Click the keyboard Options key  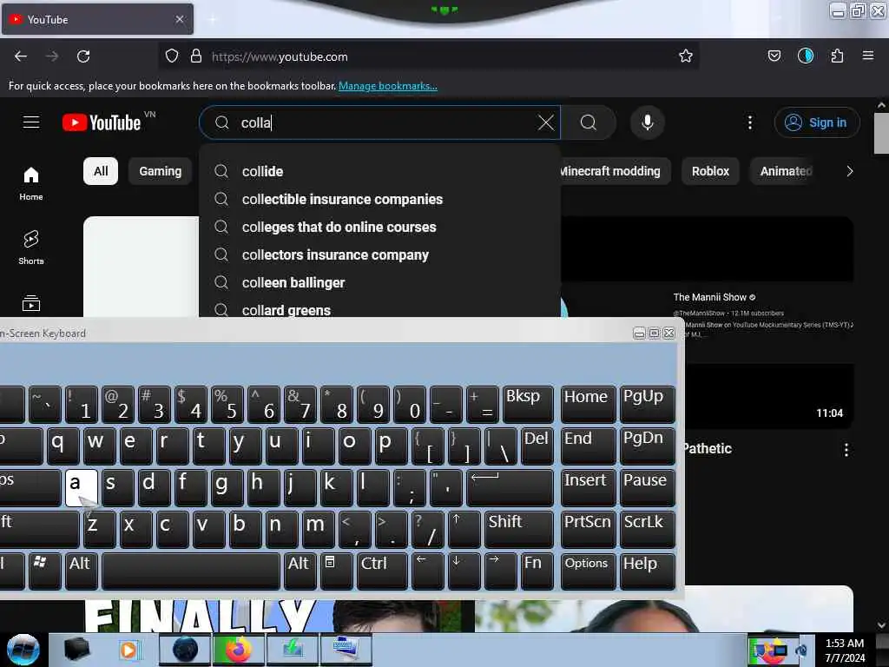pos(588,570)
